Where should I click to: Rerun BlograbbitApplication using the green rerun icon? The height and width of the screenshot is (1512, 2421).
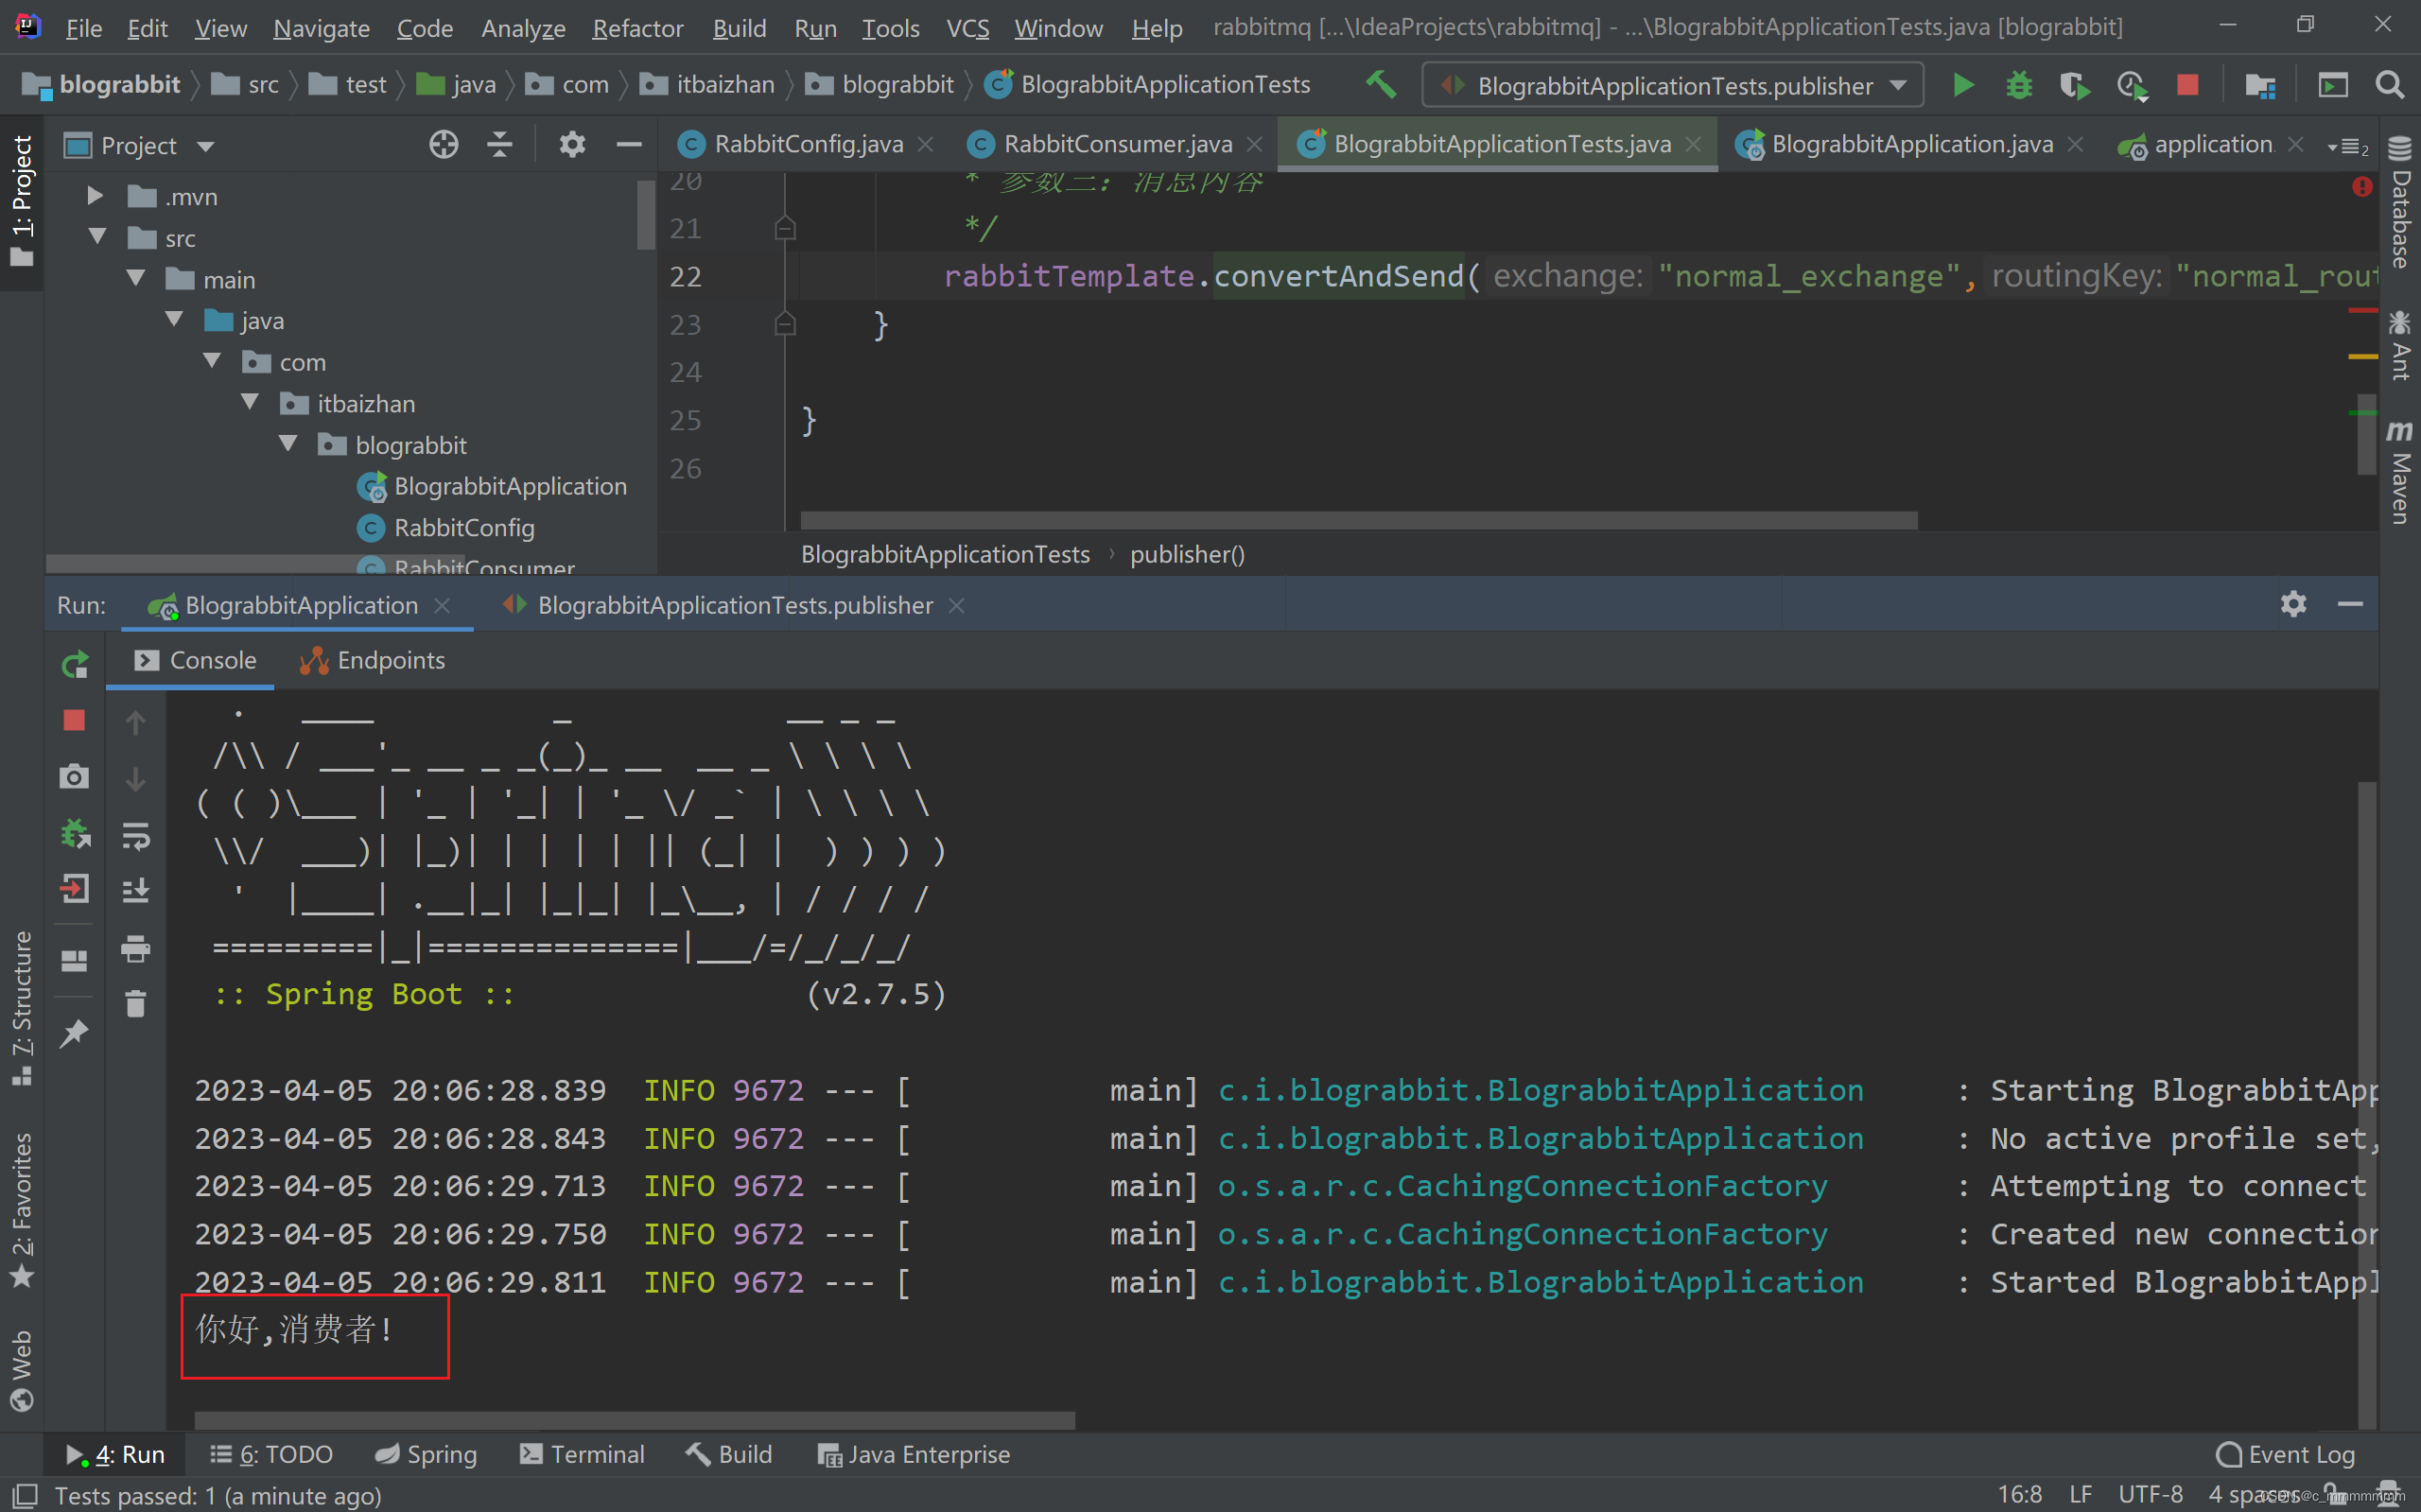(74, 663)
